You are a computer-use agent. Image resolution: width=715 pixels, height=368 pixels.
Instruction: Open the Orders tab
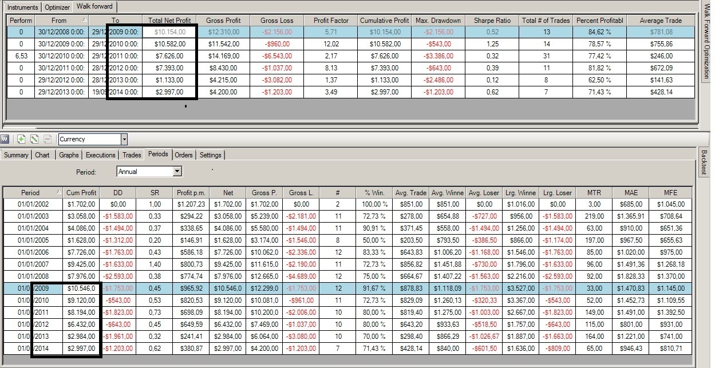184,155
